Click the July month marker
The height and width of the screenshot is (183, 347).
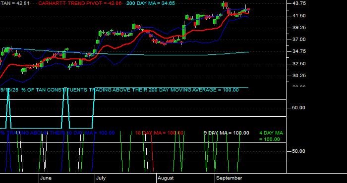(x=101, y=178)
